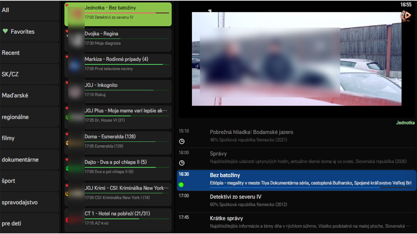Open the "Správy" programme at 16:00

[x=296, y=158]
